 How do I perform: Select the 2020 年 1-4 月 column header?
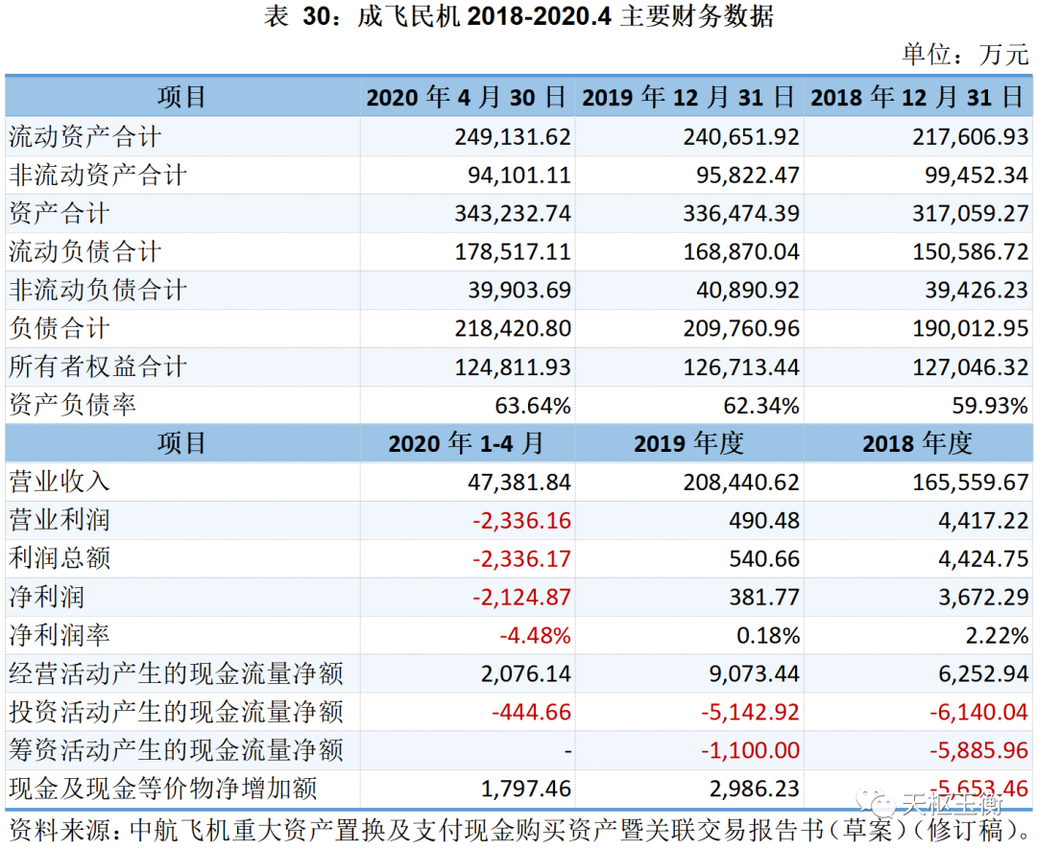(467, 443)
